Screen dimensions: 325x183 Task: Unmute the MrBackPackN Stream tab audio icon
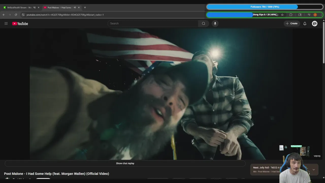(35, 8)
